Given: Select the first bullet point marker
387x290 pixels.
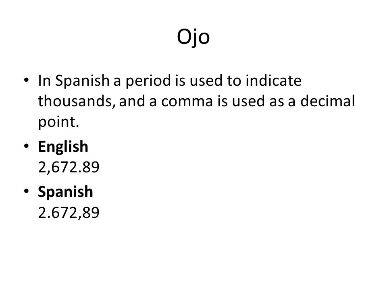Looking at the screenshot, I should [27, 80].
